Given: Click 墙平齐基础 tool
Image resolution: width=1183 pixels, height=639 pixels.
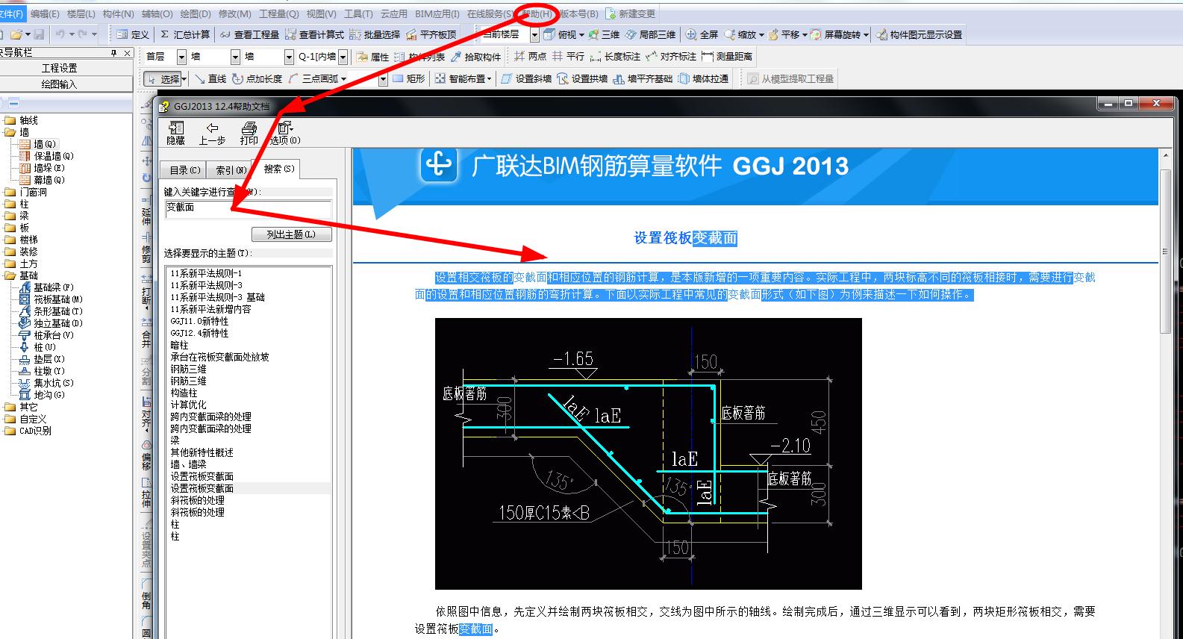Looking at the screenshot, I should pyautogui.click(x=643, y=78).
